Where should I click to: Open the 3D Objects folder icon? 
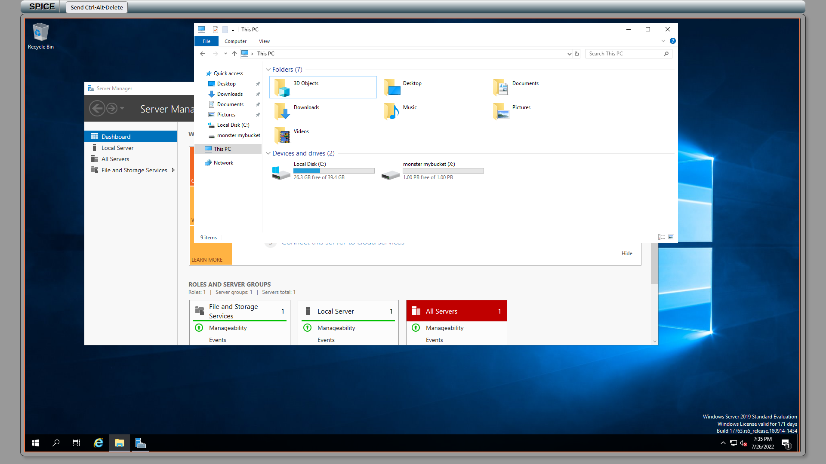tap(282, 87)
